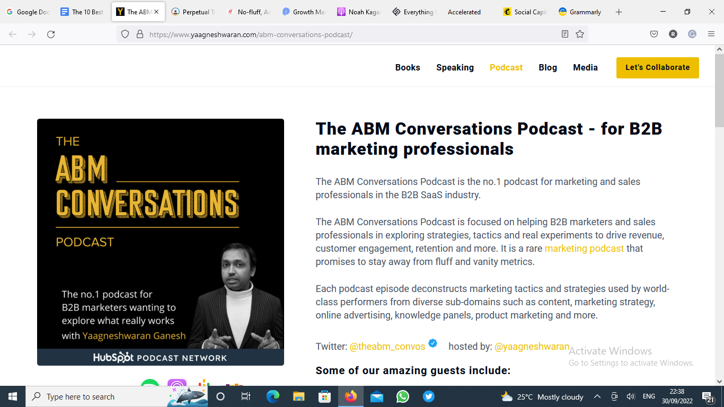
Task: Click the browser forward arrow
Action: (32, 34)
